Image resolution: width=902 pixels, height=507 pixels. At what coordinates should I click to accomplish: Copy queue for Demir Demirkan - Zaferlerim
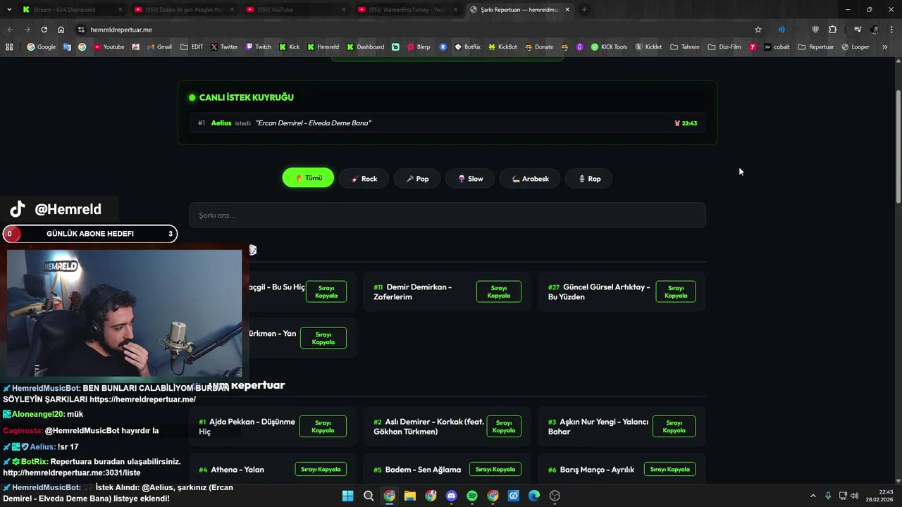[499, 292]
